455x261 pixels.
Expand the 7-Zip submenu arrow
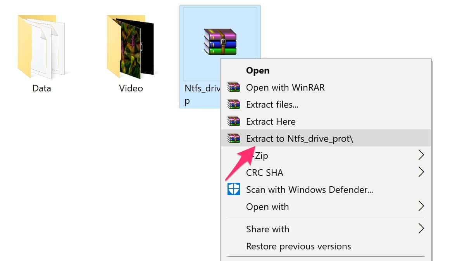(x=421, y=156)
